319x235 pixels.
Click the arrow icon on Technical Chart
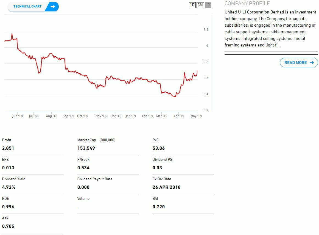pyautogui.click(x=53, y=7)
